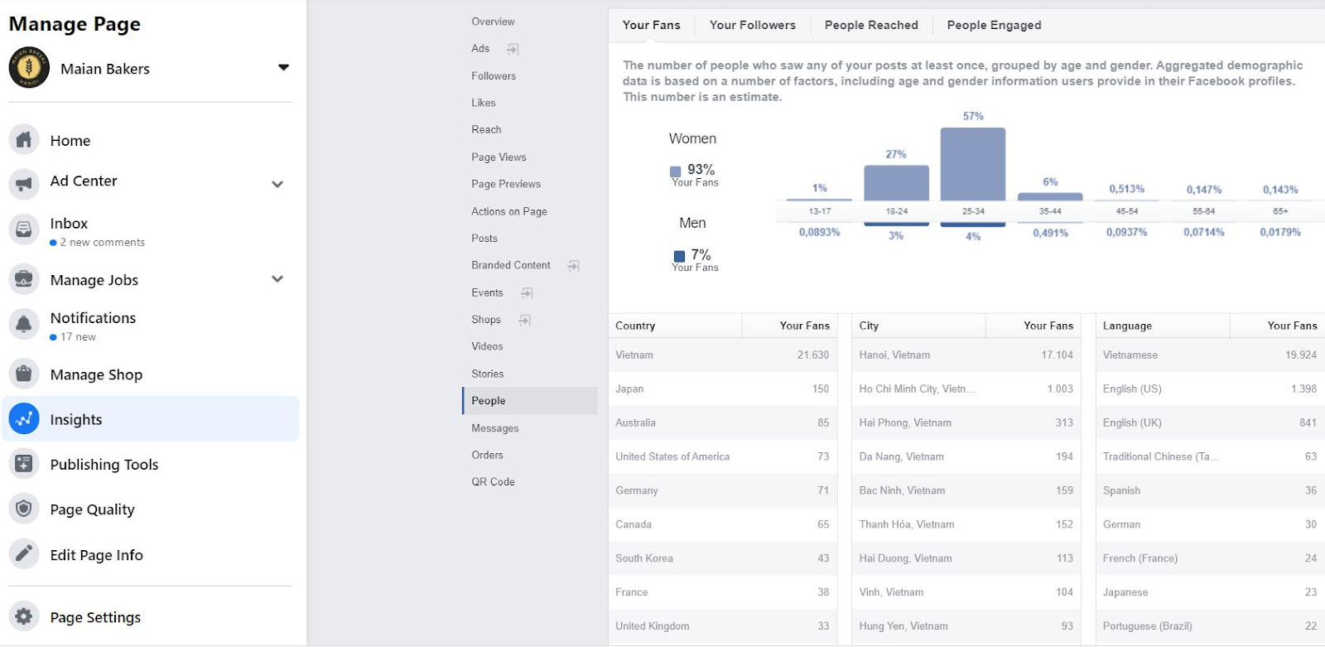Open the QR Code section

click(493, 481)
